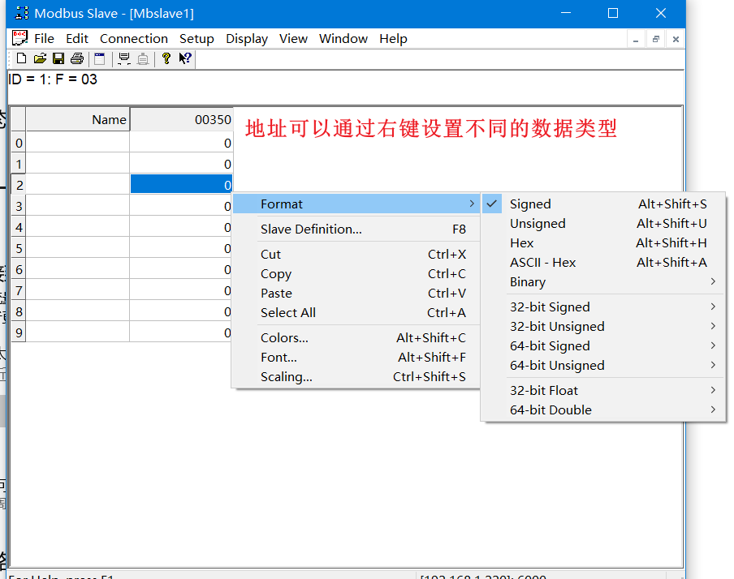Image resolution: width=734 pixels, height=579 pixels.
Task: Select row header 3
Action: point(19,206)
